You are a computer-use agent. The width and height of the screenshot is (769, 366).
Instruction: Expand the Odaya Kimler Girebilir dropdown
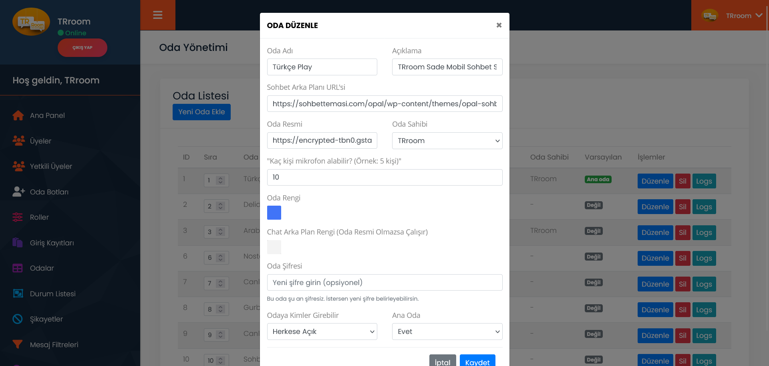click(x=322, y=332)
